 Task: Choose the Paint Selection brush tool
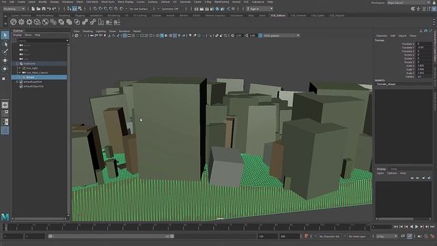(5, 52)
